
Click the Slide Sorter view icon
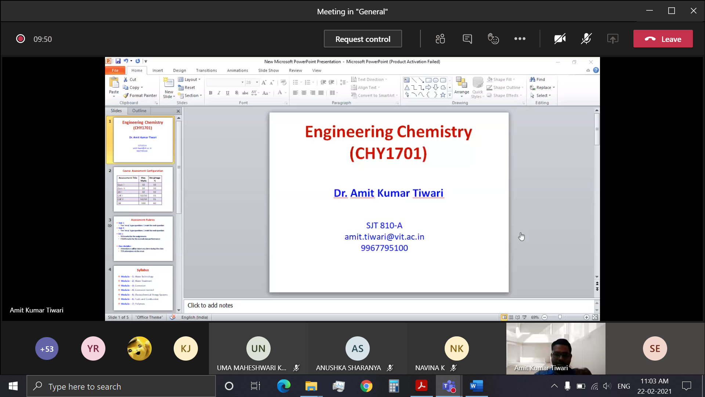pyautogui.click(x=511, y=317)
